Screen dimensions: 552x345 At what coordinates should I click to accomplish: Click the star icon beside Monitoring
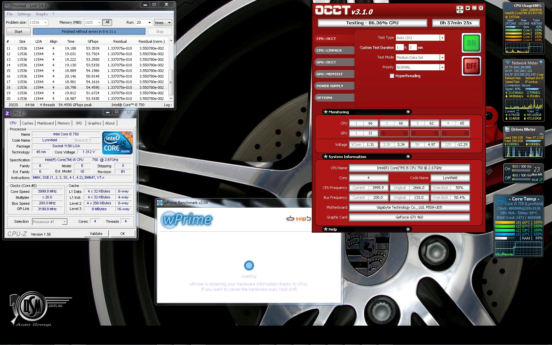point(326,112)
